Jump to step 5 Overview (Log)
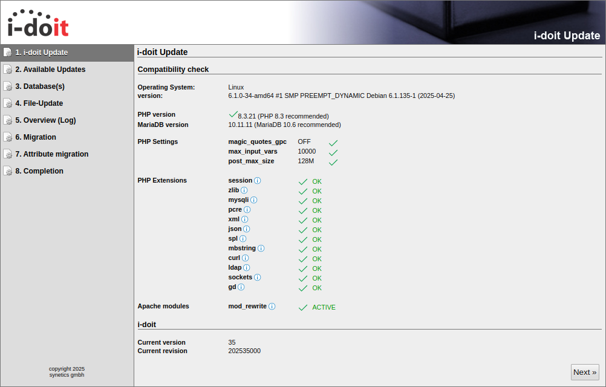The image size is (606, 387). (x=45, y=120)
